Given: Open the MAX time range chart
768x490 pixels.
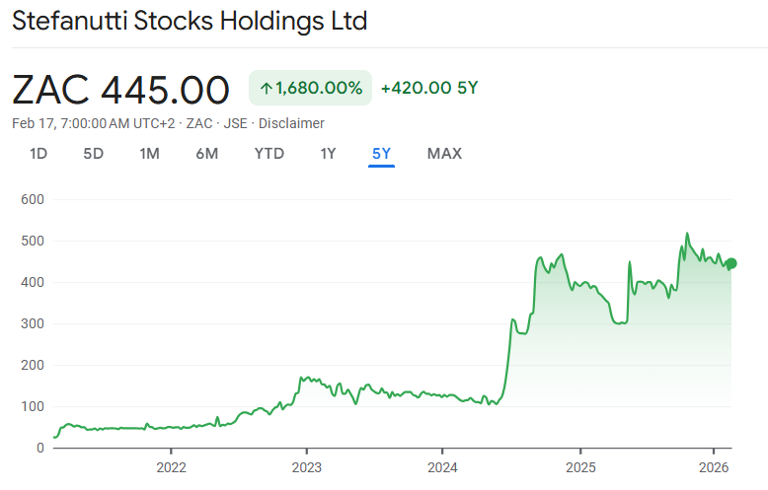Looking at the screenshot, I should [444, 153].
